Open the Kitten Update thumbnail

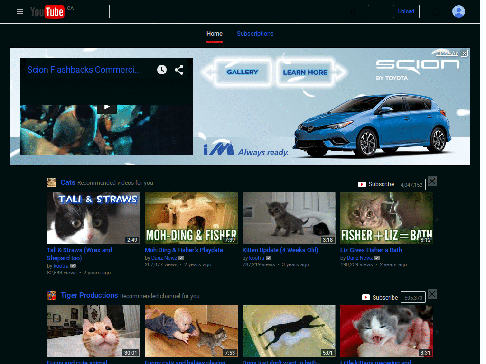point(289,218)
